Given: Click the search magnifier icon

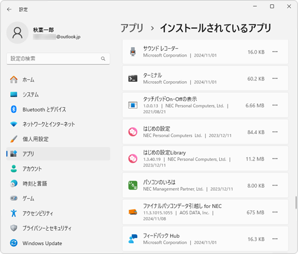Looking at the screenshot, I should [103, 58].
